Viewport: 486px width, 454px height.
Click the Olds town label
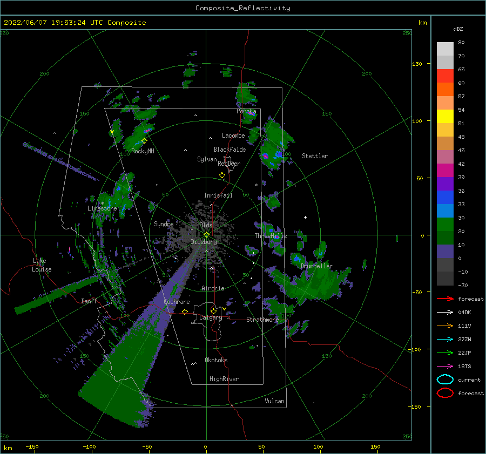[206, 225]
